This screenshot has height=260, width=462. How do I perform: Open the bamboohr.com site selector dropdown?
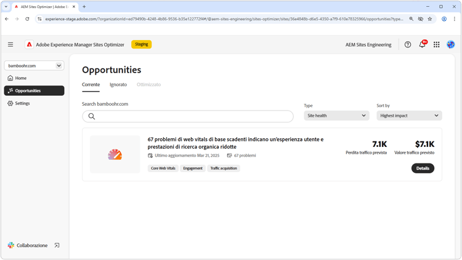(34, 66)
